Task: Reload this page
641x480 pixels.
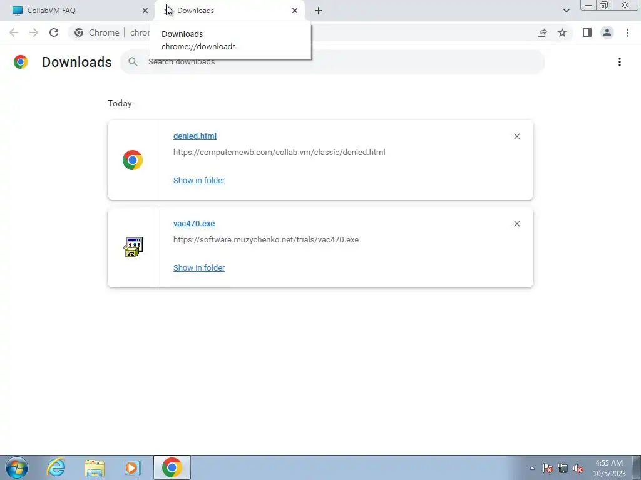Action: (54, 32)
